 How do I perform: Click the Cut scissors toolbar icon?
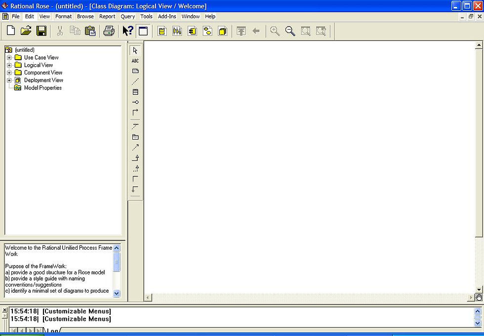[60, 31]
